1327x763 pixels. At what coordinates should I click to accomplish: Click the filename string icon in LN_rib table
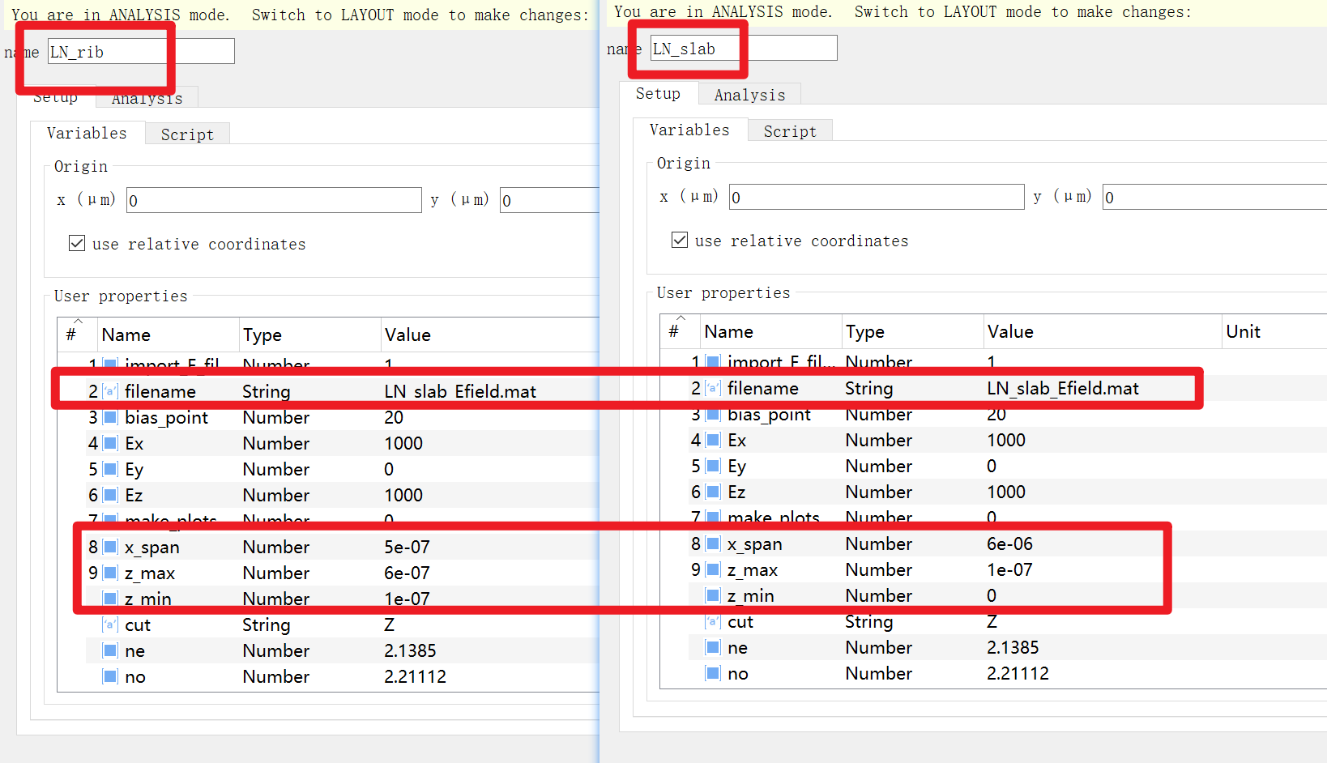(110, 391)
